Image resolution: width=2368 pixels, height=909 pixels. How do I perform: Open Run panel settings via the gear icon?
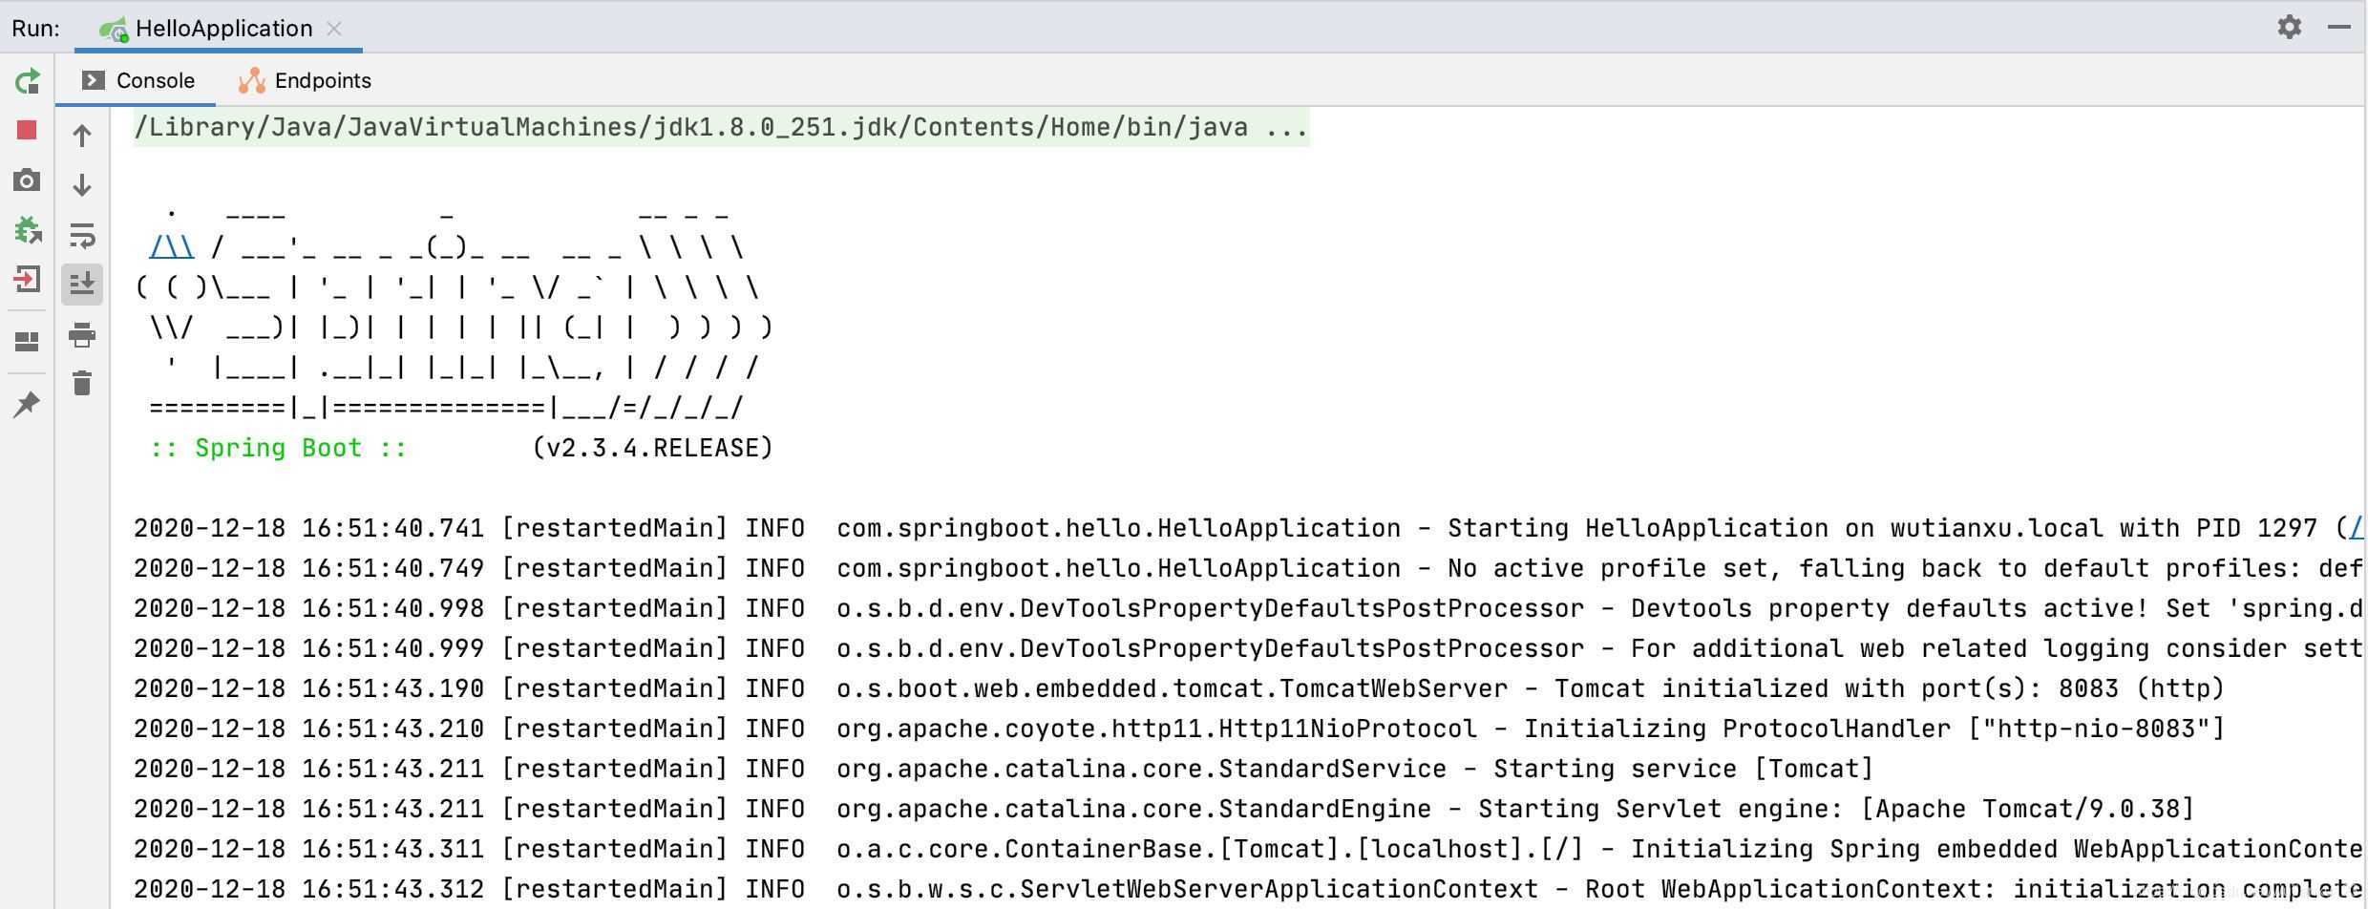pyautogui.click(x=2290, y=27)
